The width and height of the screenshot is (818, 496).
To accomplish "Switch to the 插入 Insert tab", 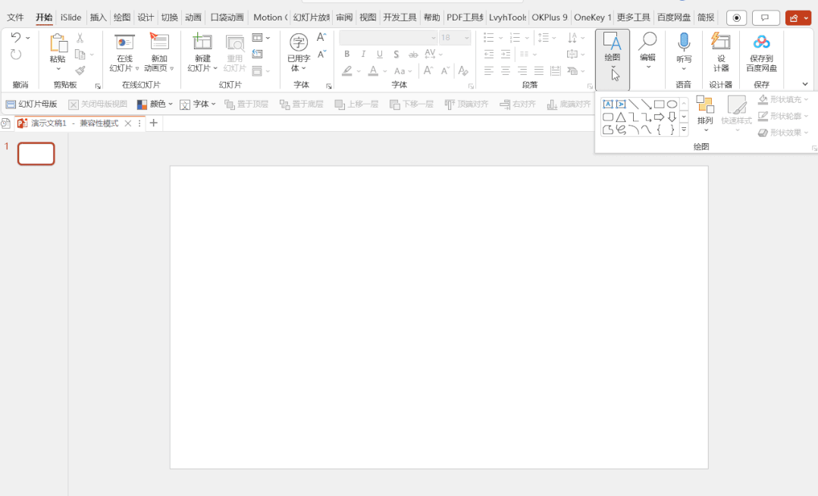I will coord(98,17).
